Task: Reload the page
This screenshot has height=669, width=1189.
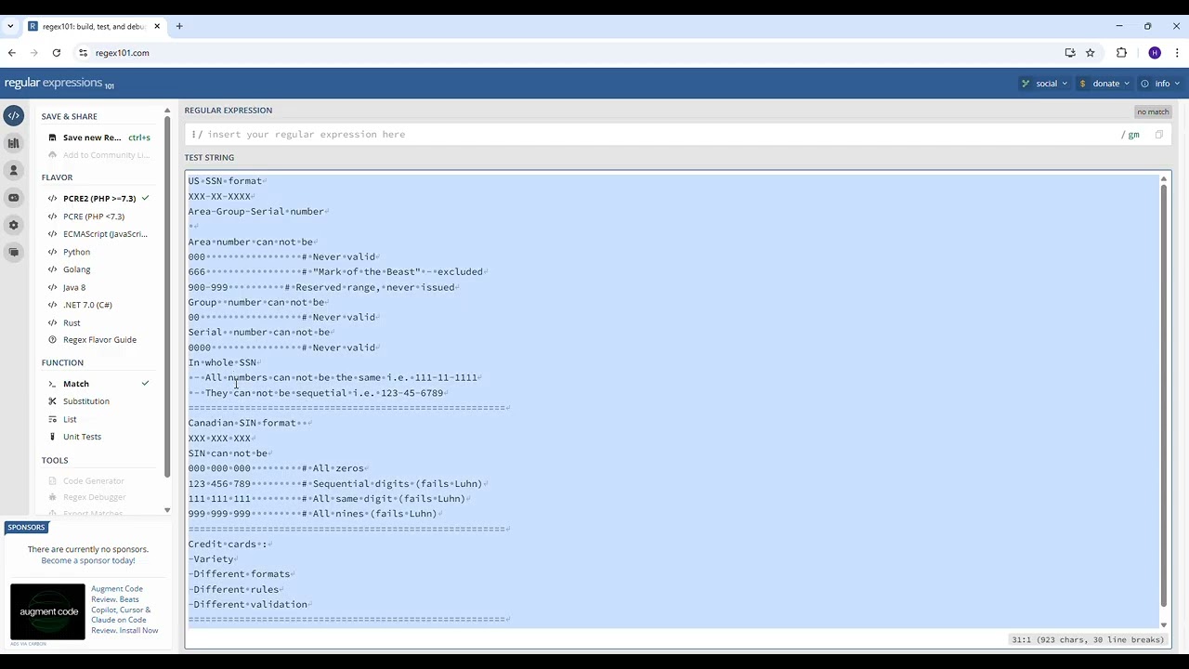Action: click(57, 53)
